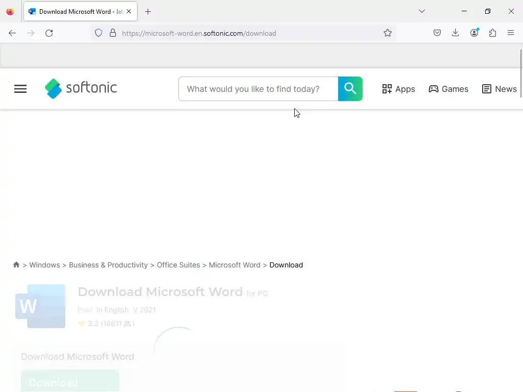
Task: Expand the list all tabs chevron
Action: [421, 11]
